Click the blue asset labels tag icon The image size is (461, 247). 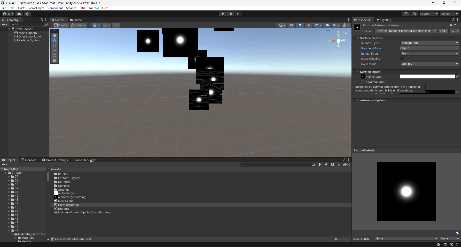pos(457,233)
